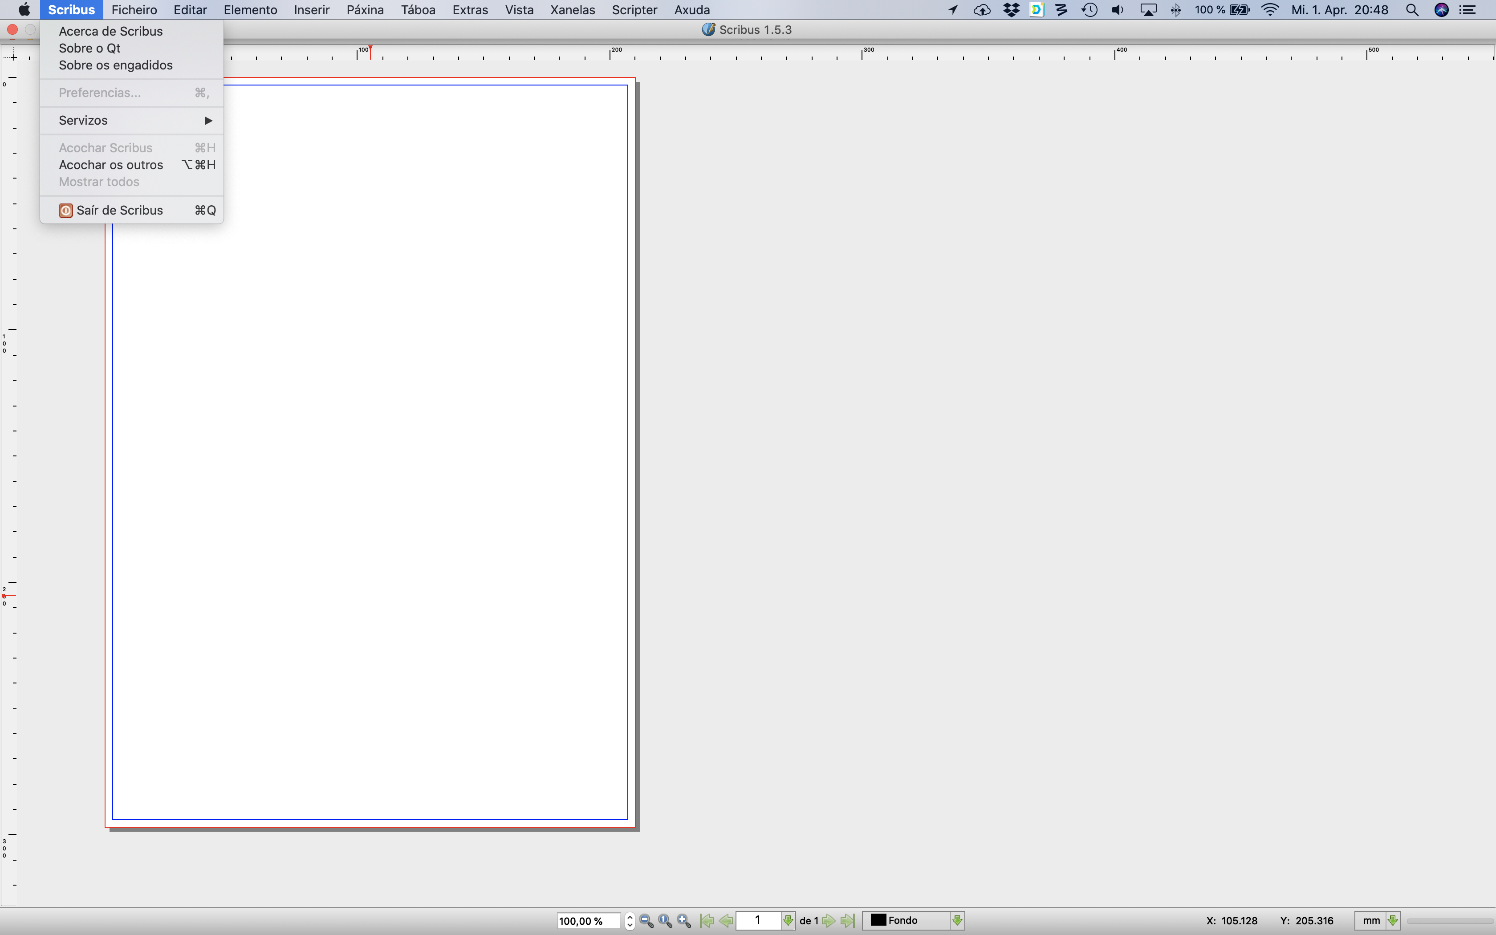Go to first page arrow icon
The image size is (1496, 935).
click(707, 920)
